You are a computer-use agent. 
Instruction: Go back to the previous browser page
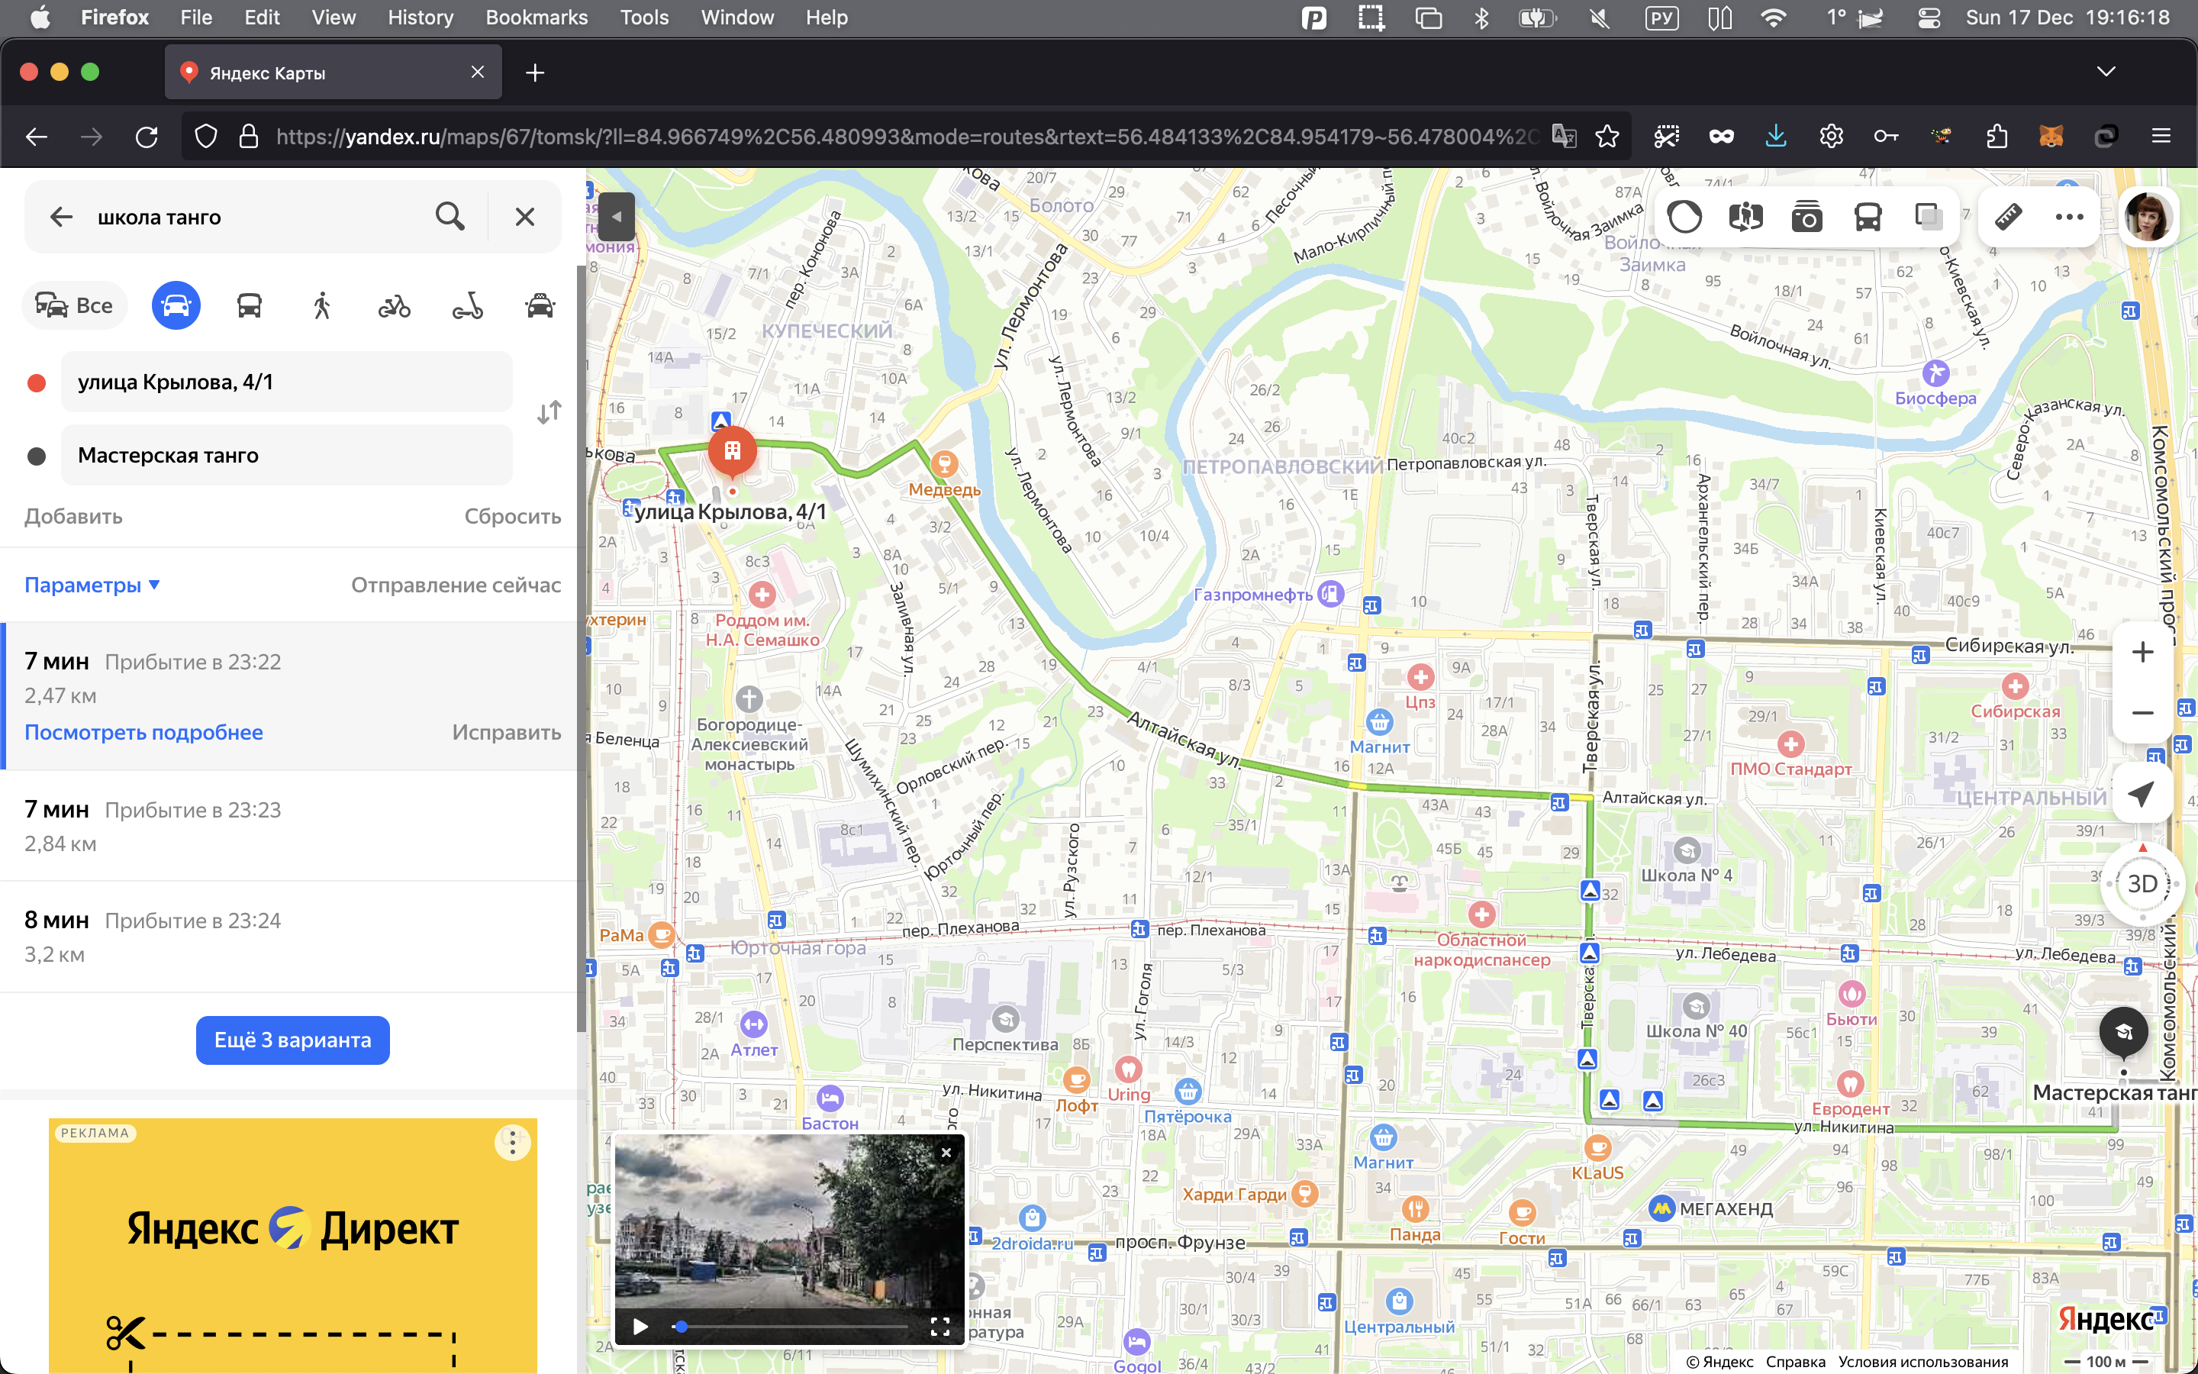[x=37, y=137]
